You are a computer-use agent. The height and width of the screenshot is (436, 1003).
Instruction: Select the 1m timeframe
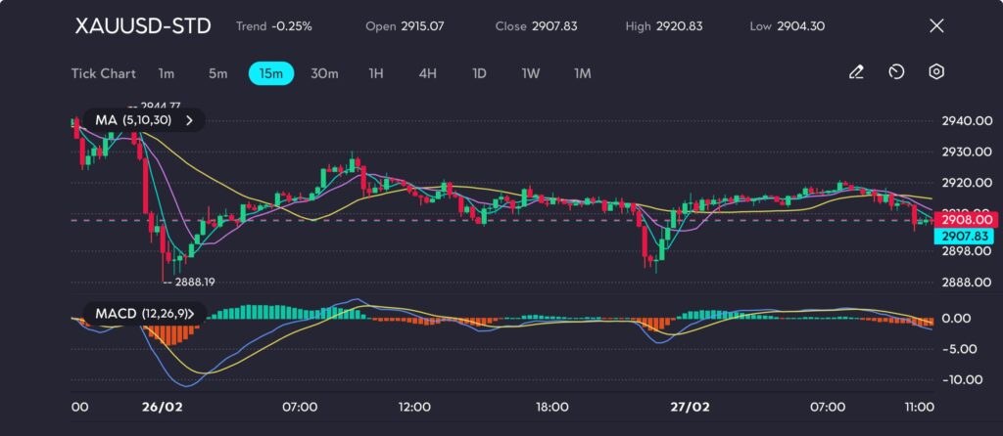[167, 73]
